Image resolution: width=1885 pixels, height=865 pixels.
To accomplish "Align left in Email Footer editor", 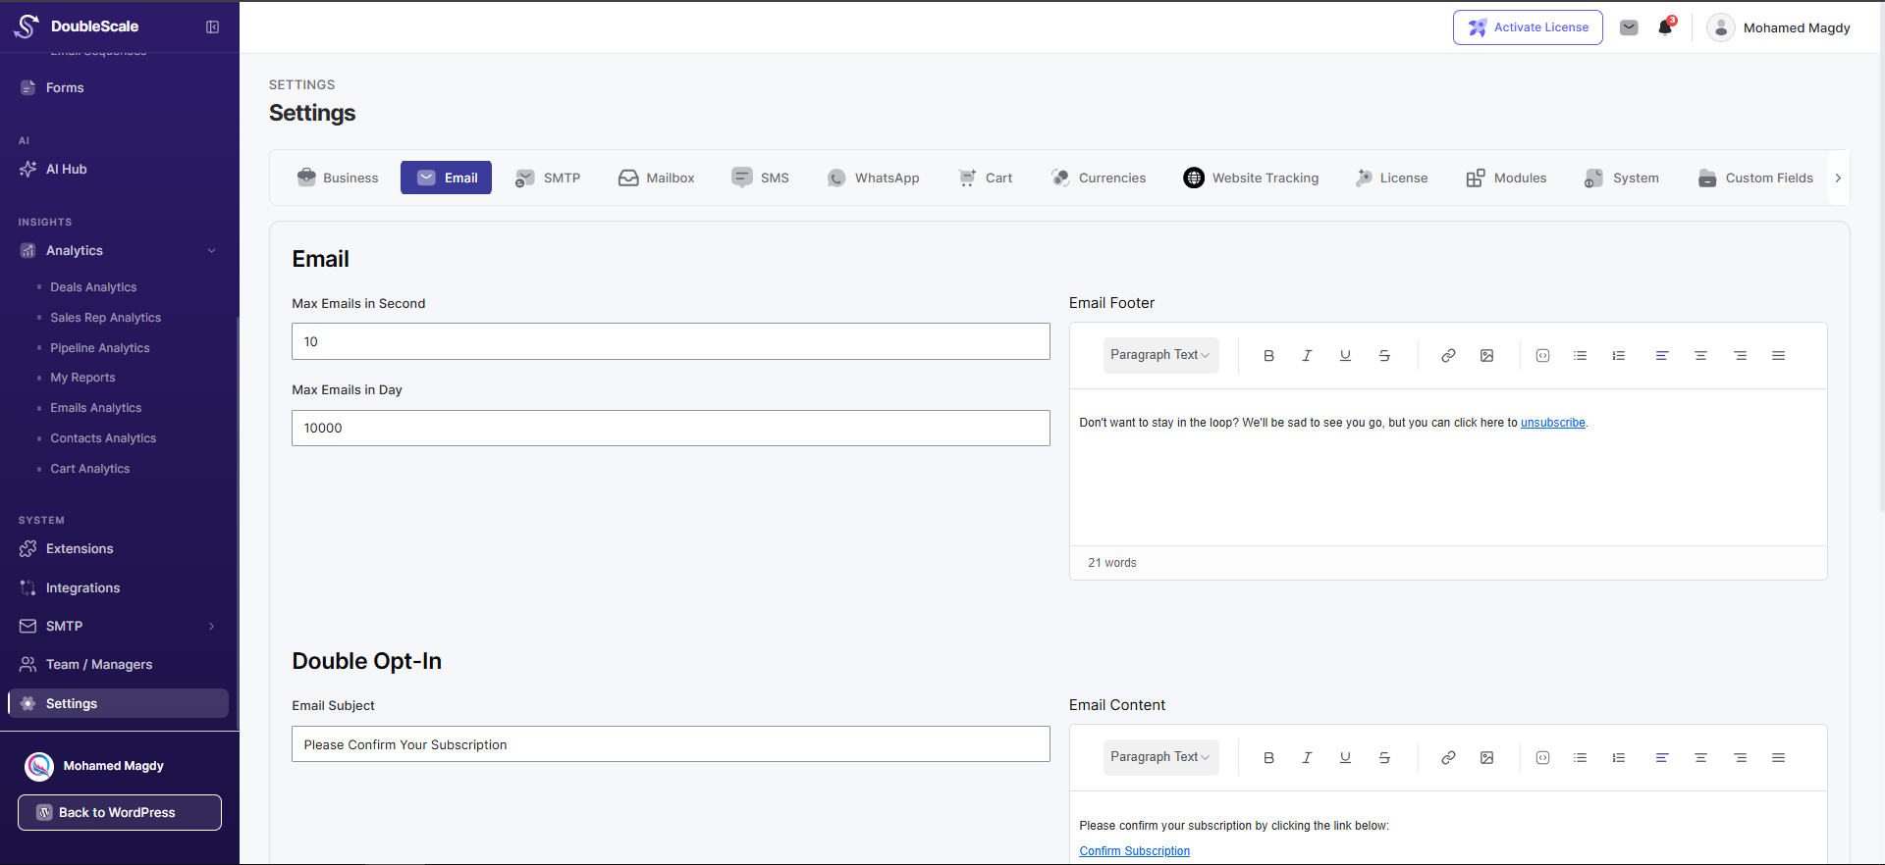I will pyautogui.click(x=1662, y=356).
